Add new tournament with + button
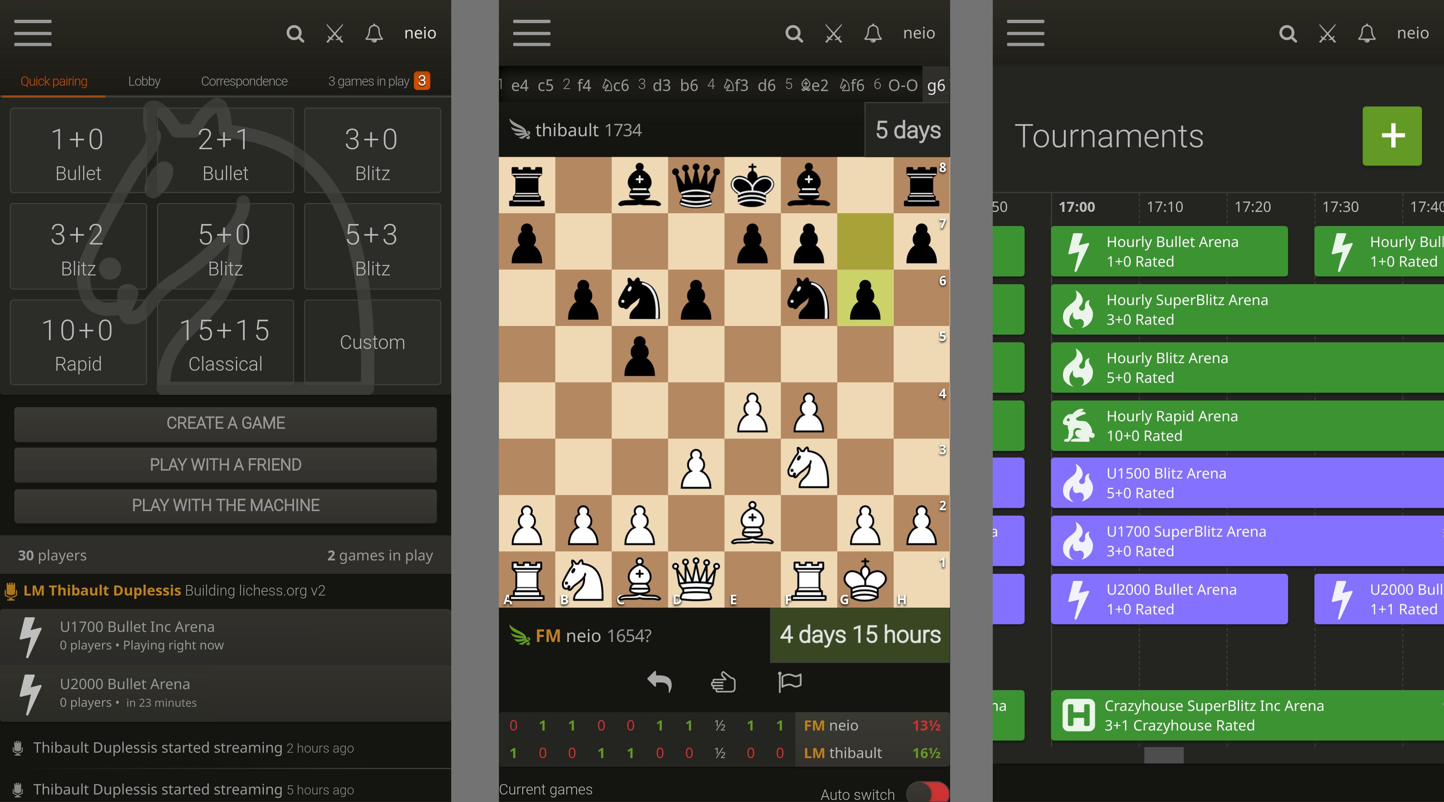This screenshot has width=1444, height=802. 1393,136
